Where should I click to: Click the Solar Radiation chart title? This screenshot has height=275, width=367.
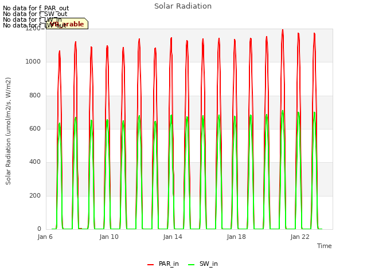pyautogui.click(x=183, y=6)
